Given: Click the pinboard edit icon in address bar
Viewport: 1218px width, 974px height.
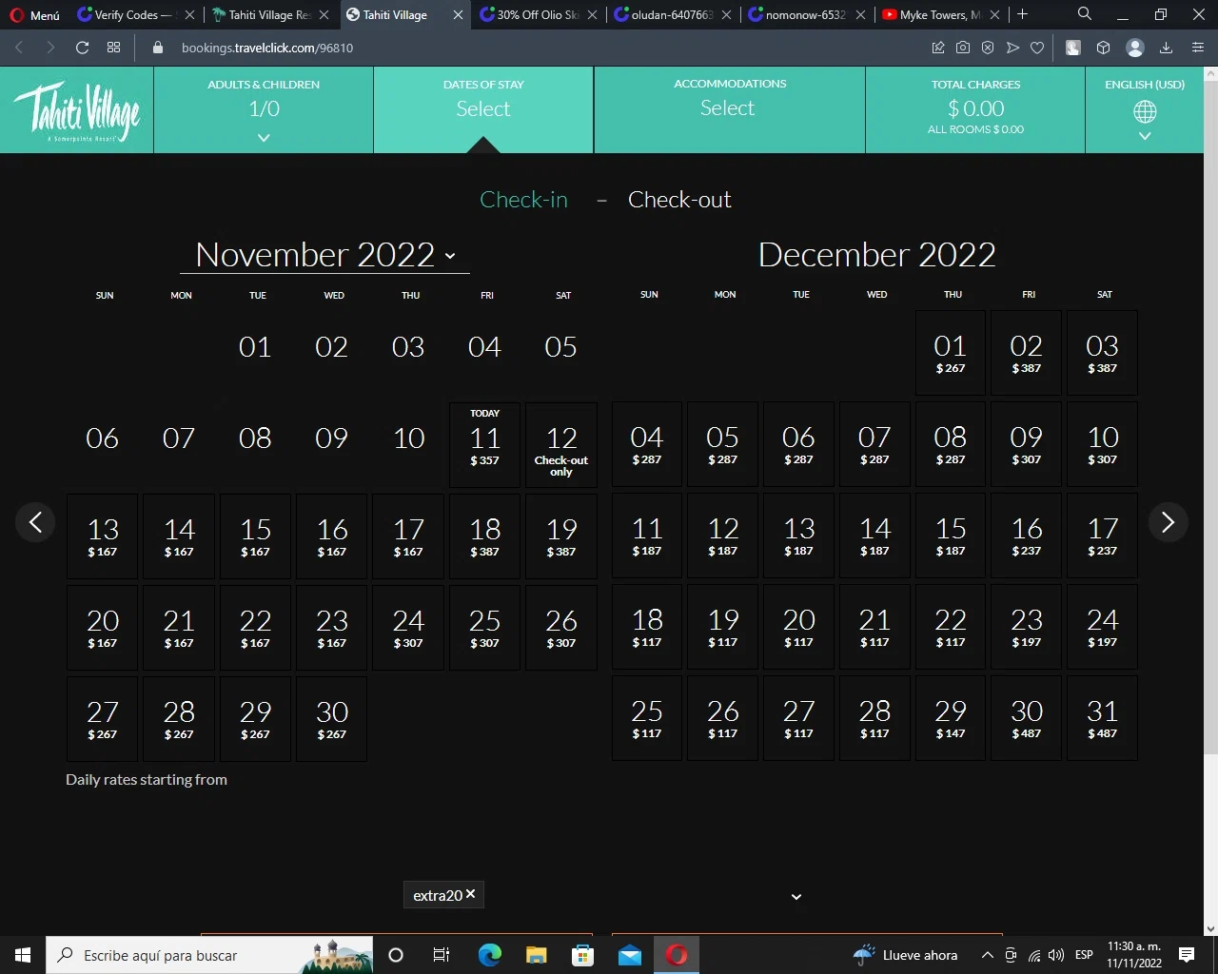Looking at the screenshot, I should tap(938, 48).
